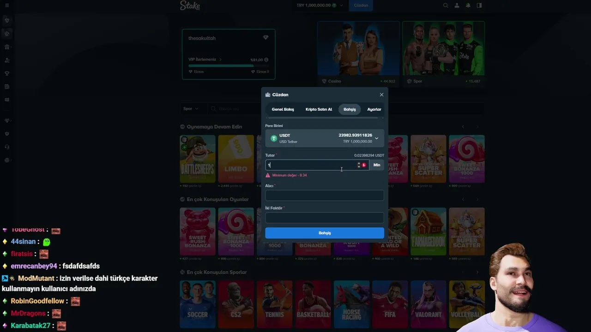Image resolution: width=591 pixels, height=332 pixels.
Task: Open the Tennis sport thumbnail
Action: (x=274, y=304)
